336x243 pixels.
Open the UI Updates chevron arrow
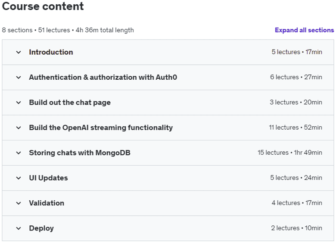pos(19,178)
